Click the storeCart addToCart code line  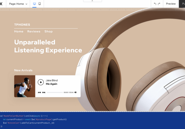click(x=29, y=123)
